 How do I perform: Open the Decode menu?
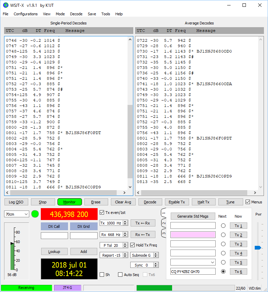(x=76, y=14)
